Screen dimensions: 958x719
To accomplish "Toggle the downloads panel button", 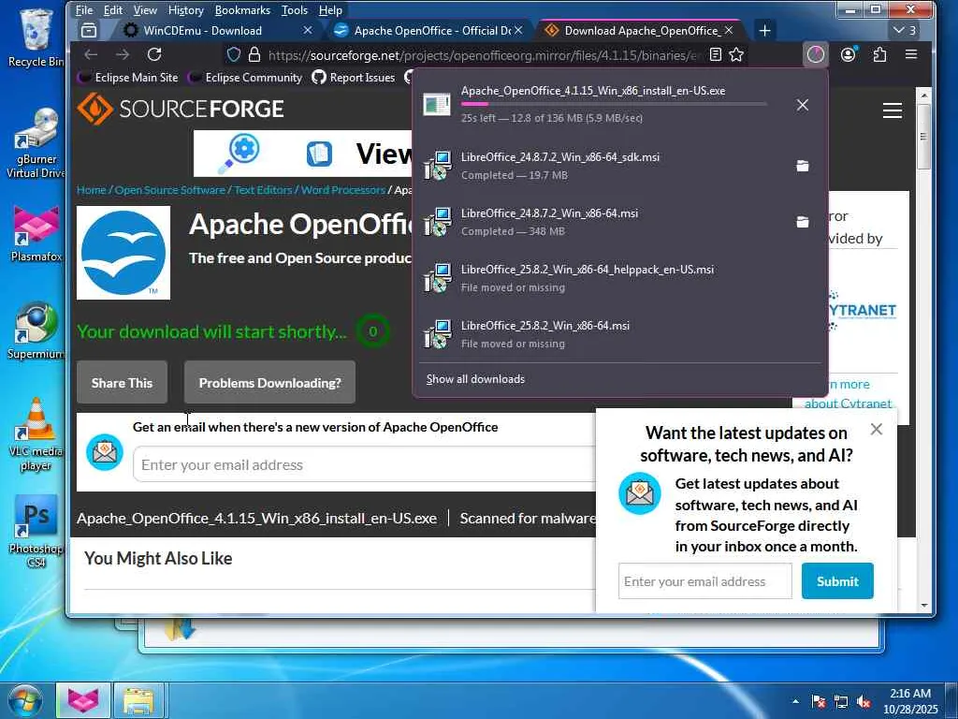I will pyautogui.click(x=816, y=55).
